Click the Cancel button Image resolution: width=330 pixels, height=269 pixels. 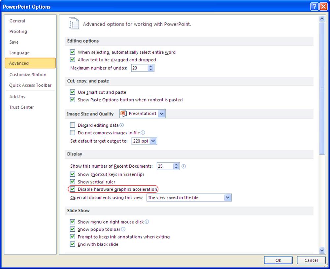click(x=311, y=260)
